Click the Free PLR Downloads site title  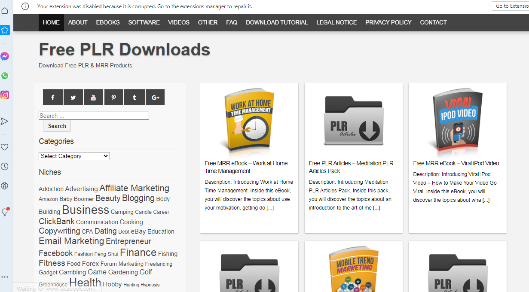click(x=125, y=50)
